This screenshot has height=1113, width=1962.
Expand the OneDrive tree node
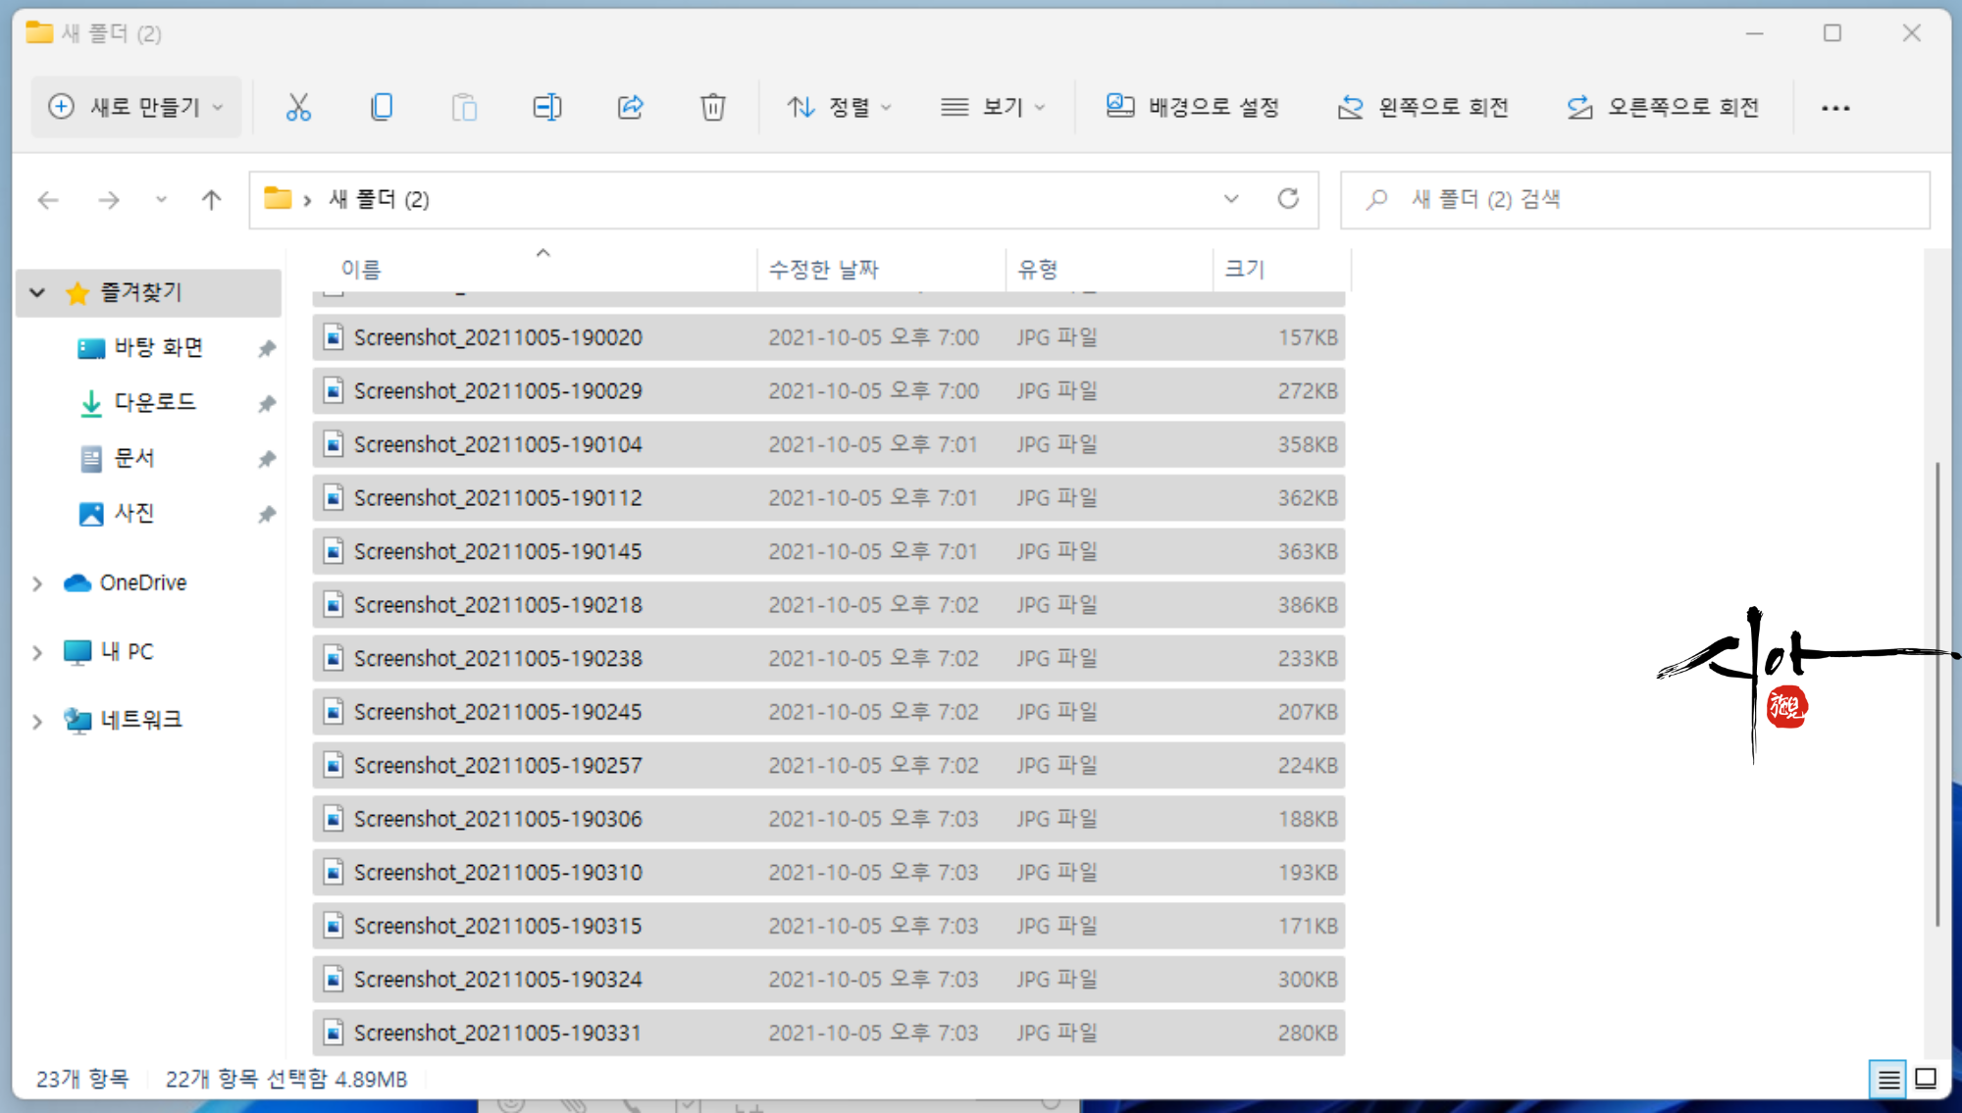pos(37,583)
